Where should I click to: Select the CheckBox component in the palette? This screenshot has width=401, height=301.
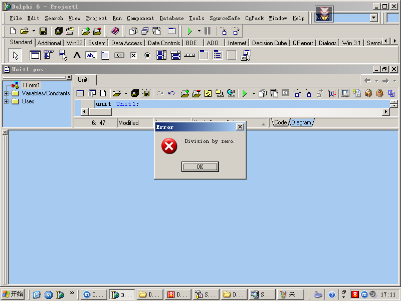(x=133, y=55)
